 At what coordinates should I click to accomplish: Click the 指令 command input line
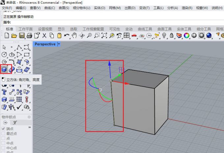click(x=113, y=22)
